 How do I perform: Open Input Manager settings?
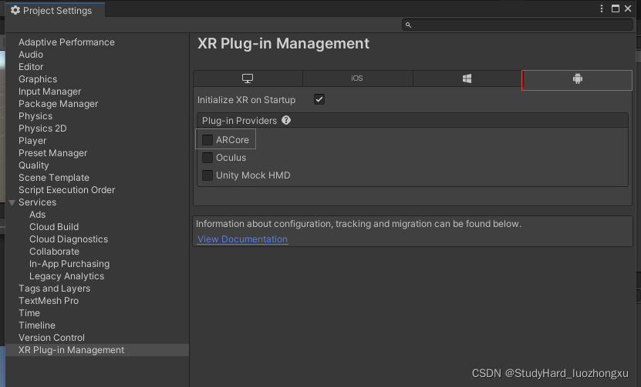point(50,92)
